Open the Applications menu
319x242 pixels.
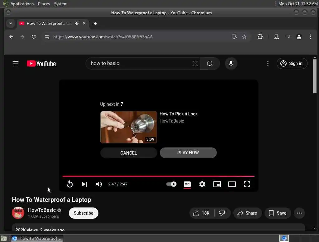coord(22,4)
